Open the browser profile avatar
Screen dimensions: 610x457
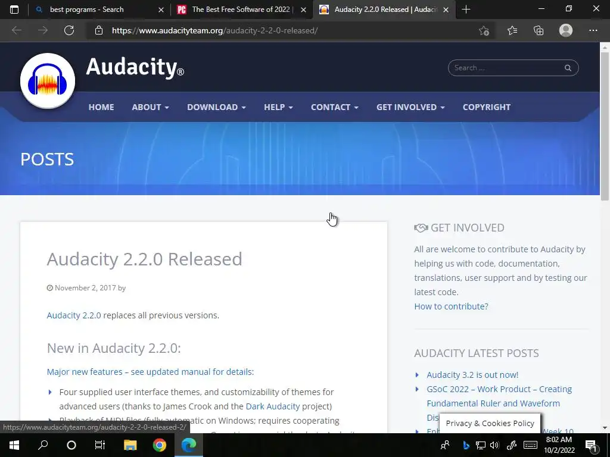(x=566, y=30)
